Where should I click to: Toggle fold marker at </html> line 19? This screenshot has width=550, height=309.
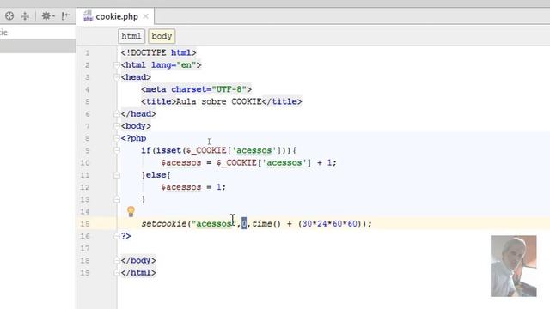(x=117, y=273)
